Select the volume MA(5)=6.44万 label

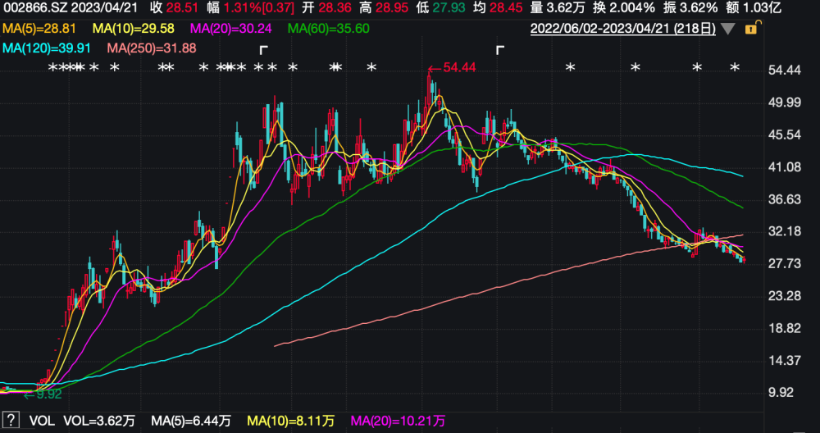click(x=191, y=421)
